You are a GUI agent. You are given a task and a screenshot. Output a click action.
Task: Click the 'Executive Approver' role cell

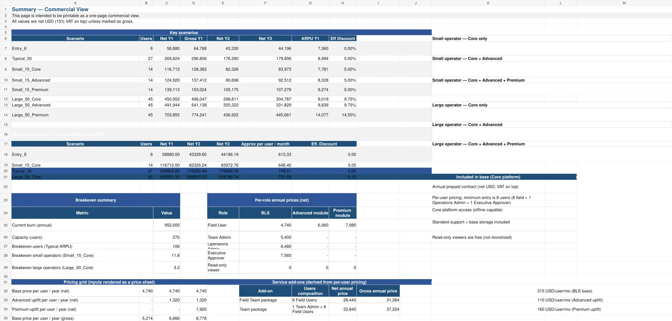[223, 255]
